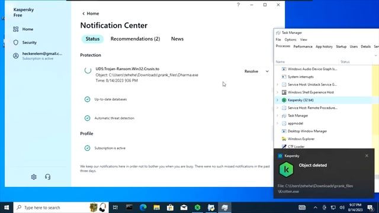
Task: Open the Security section in Kaspersky sidebar
Action: (25, 43)
